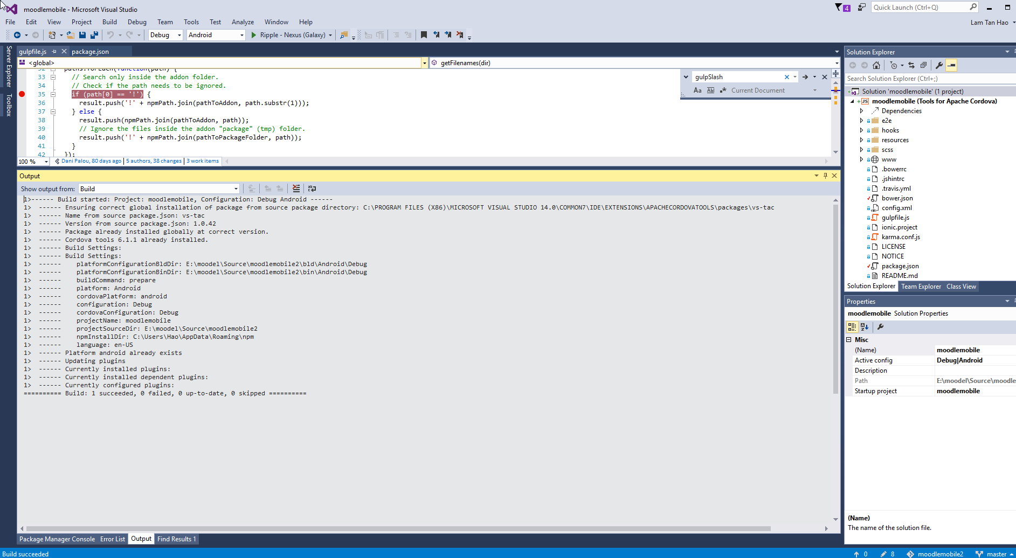1016x558 pixels.
Task: Click the Find in Files toolbar icon
Action: click(344, 35)
